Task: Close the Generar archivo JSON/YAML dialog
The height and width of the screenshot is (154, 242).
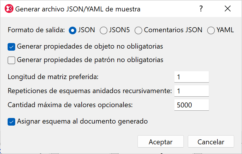Action: [228, 9]
